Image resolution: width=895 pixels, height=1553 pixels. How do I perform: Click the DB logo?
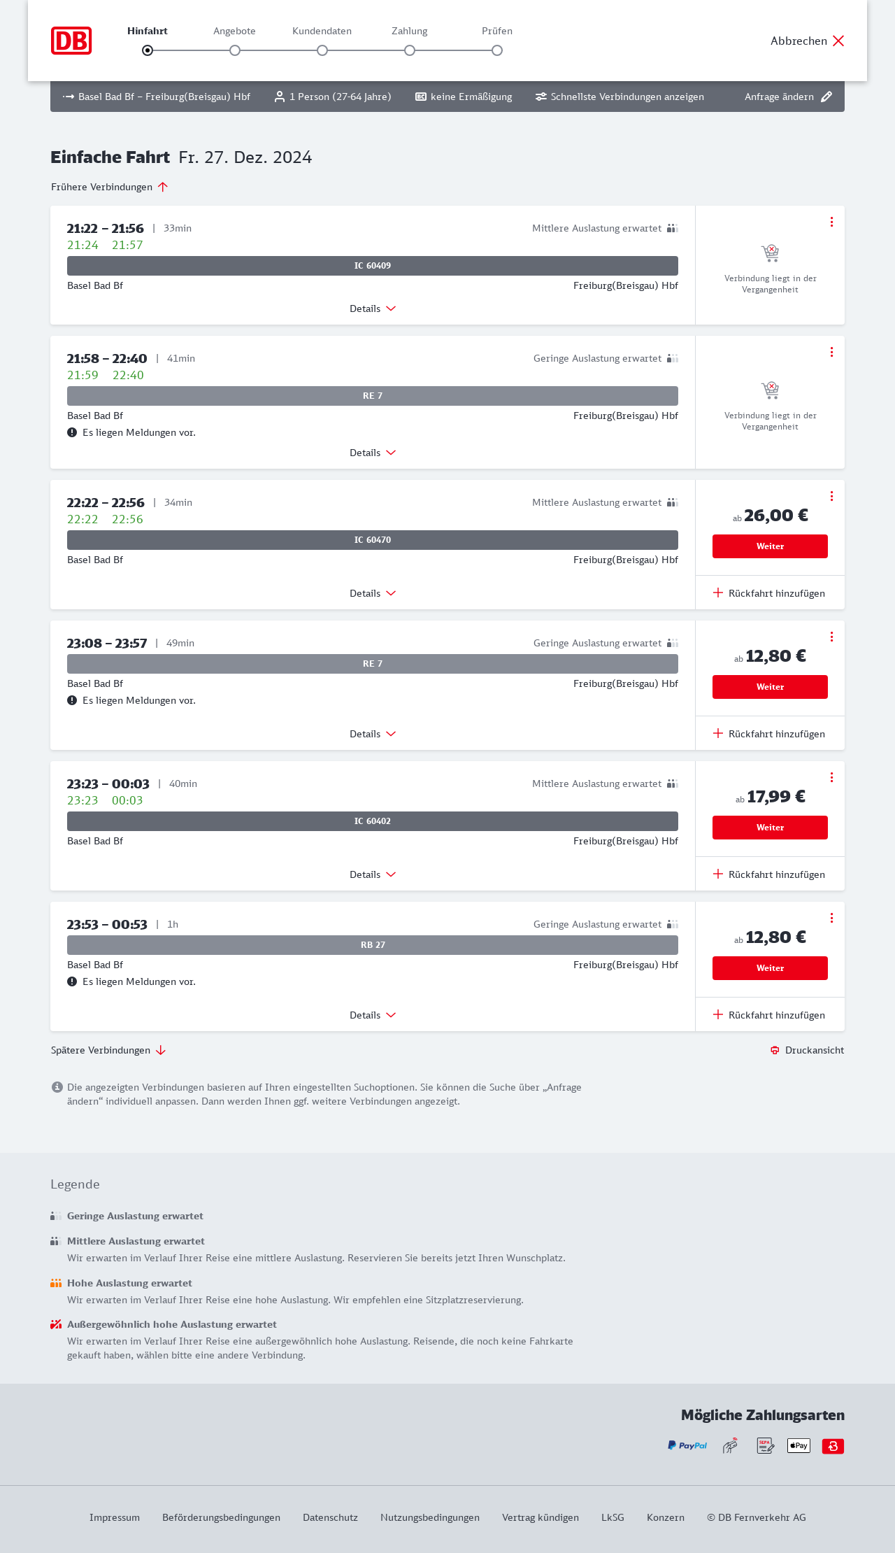point(71,41)
